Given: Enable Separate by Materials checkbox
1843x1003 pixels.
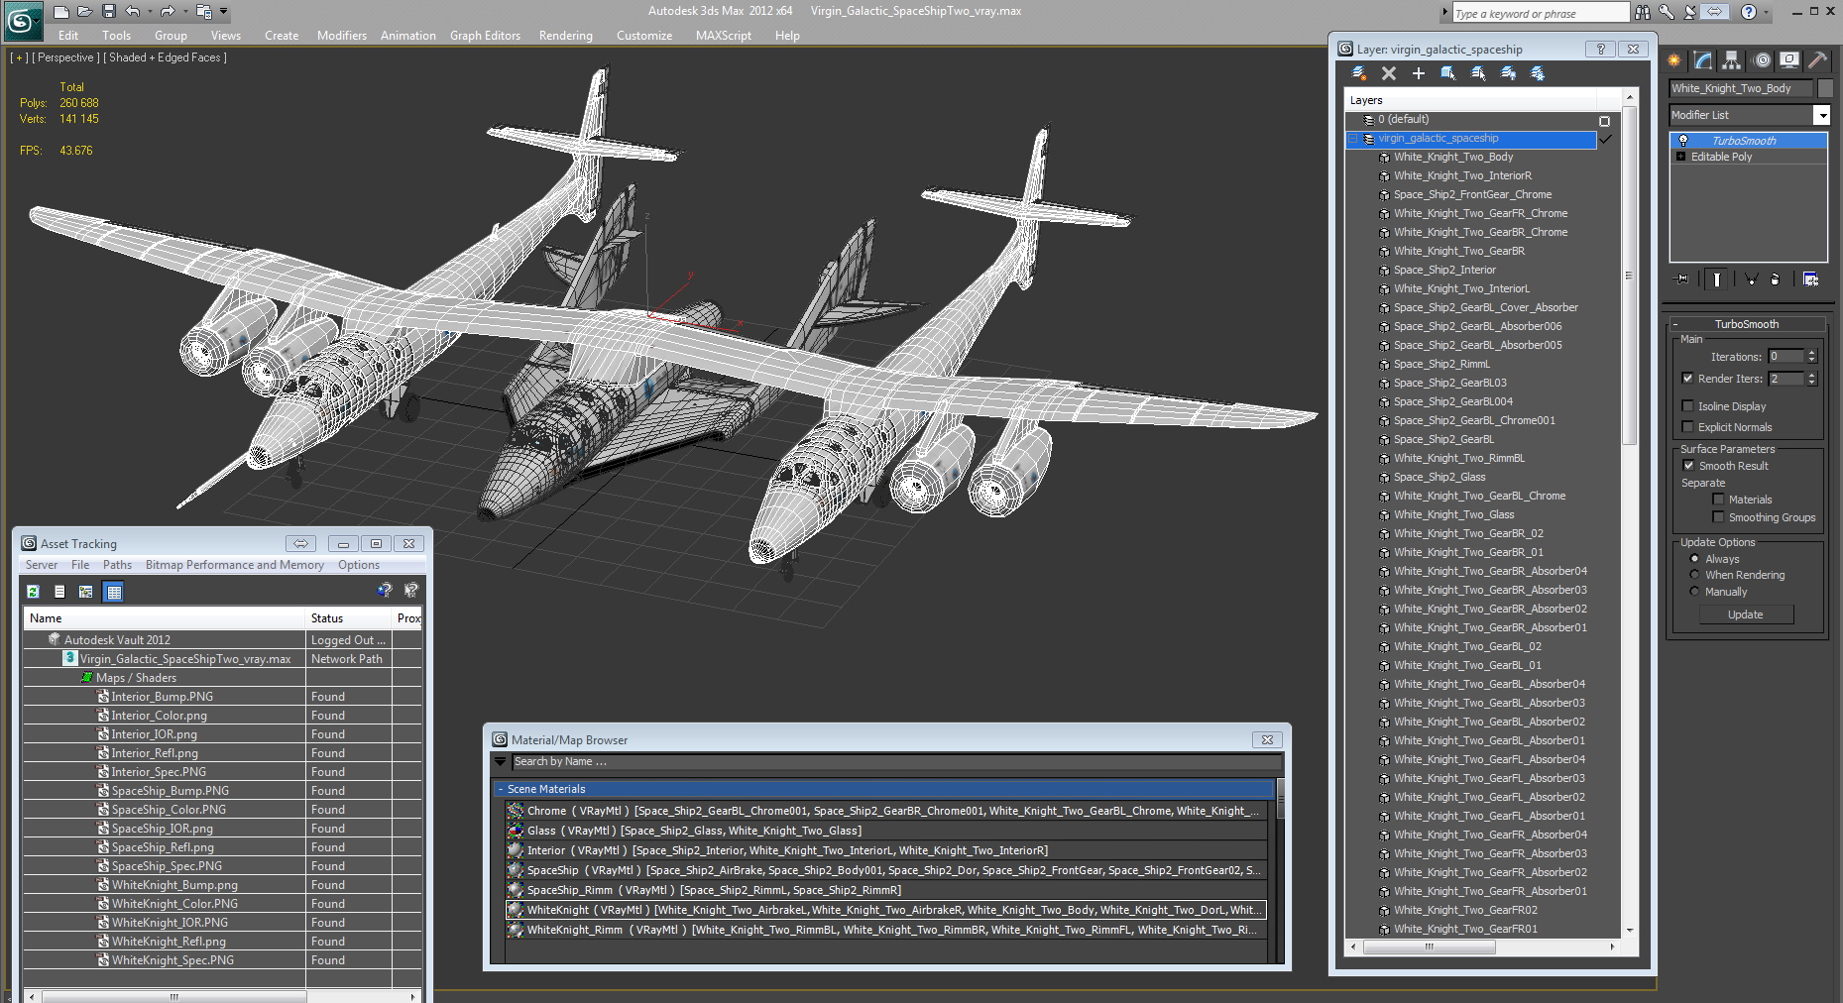Looking at the screenshot, I should (x=1719, y=500).
